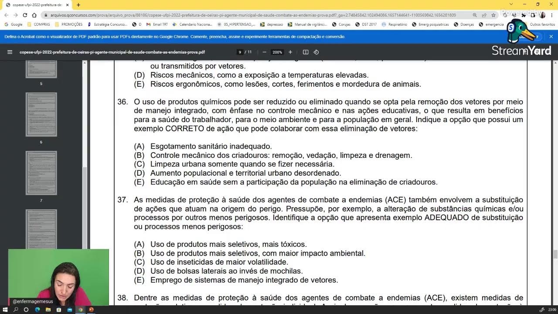Zoom in the PDF with plus button

tap(290, 52)
